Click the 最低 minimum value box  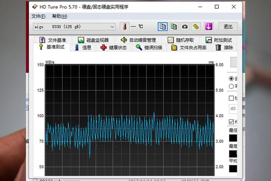[x=233, y=138]
